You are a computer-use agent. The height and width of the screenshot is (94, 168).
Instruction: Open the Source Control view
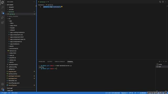click(x=2, y=13)
